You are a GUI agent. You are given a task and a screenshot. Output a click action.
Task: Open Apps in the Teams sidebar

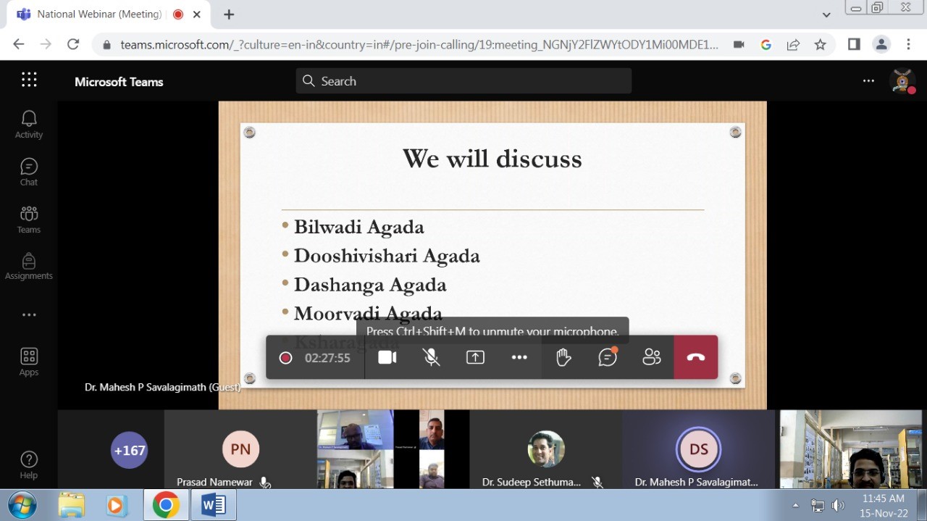tap(28, 361)
